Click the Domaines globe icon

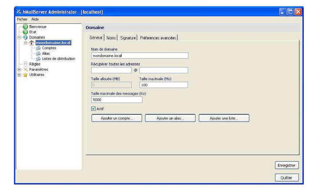tap(25, 37)
